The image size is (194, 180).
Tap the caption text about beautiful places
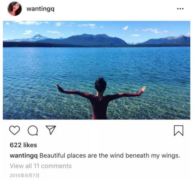coord(110,156)
